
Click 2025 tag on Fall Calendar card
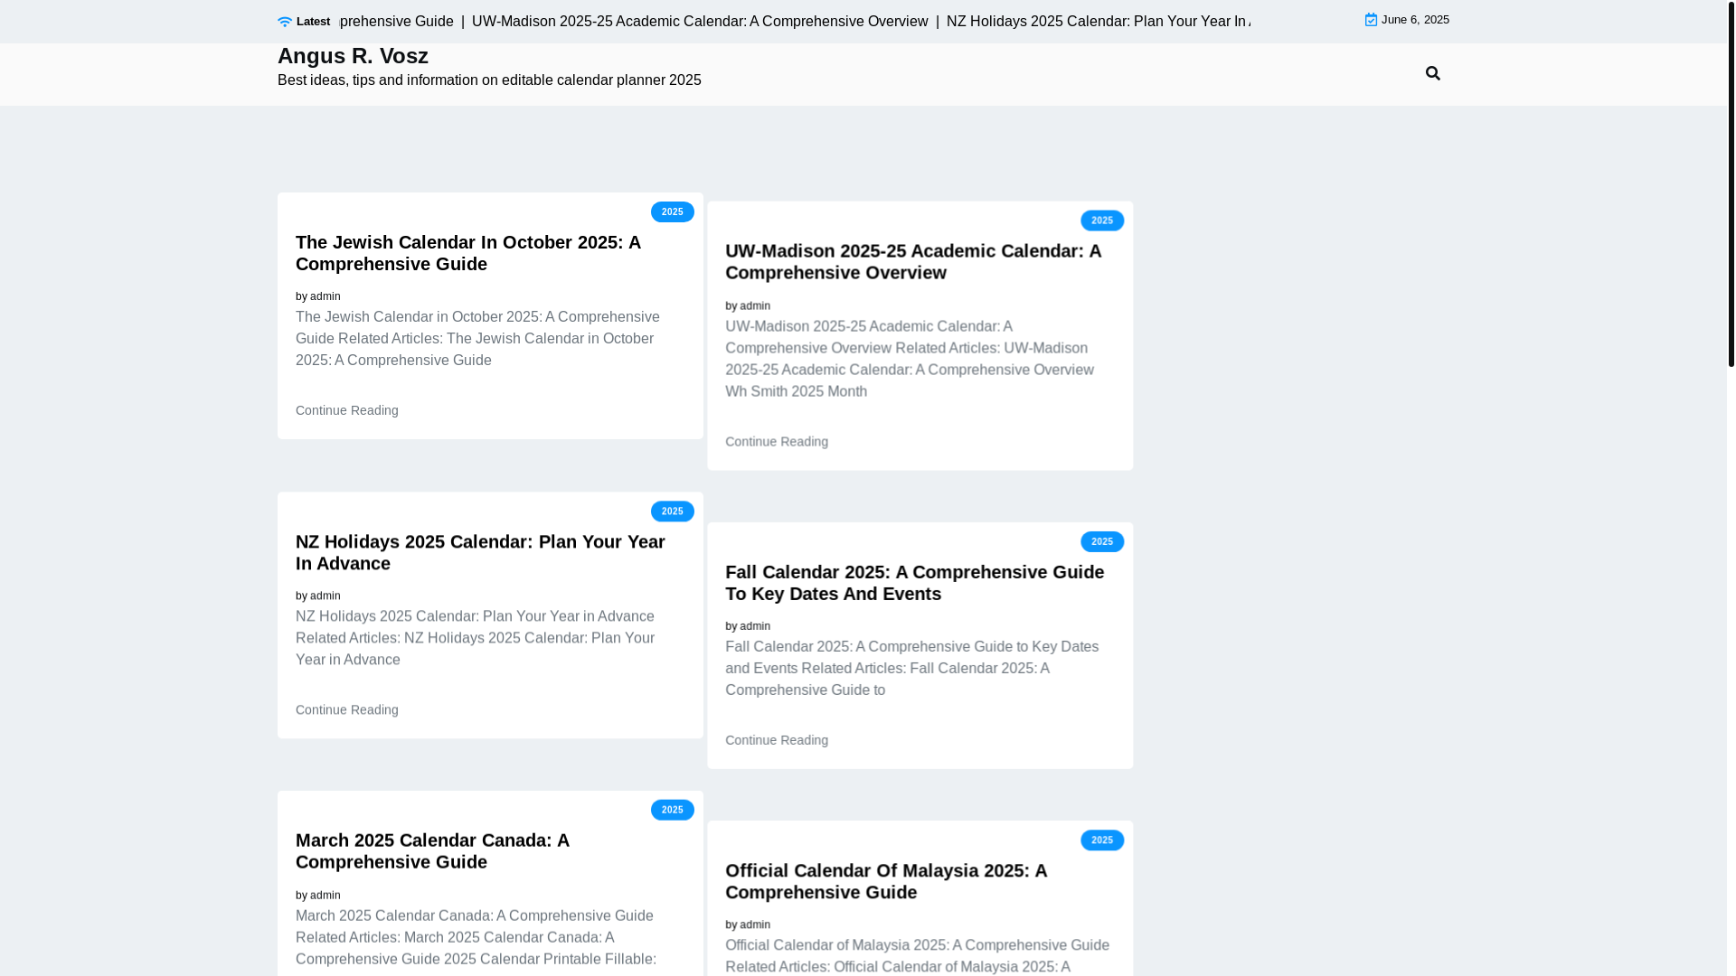[1102, 541]
